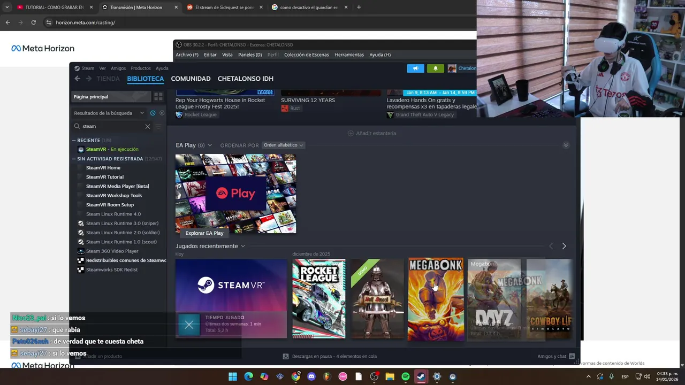Open the Productos menu in Steam
This screenshot has height=385, width=685.
pos(141,68)
